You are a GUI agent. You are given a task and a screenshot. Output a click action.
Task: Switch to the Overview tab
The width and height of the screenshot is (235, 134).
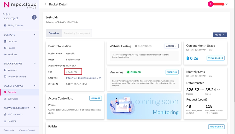(54, 33)
